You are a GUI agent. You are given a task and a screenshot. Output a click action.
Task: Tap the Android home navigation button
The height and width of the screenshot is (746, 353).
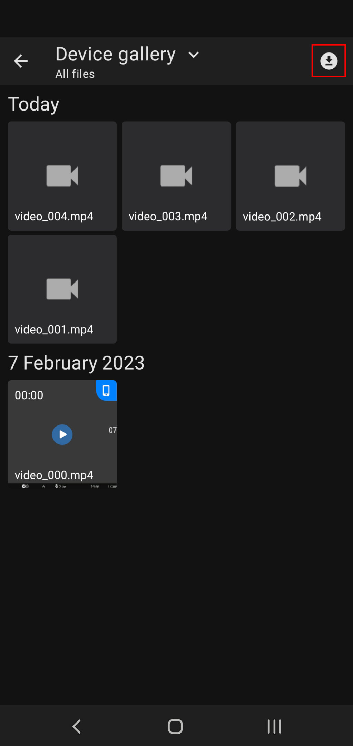click(175, 726)
